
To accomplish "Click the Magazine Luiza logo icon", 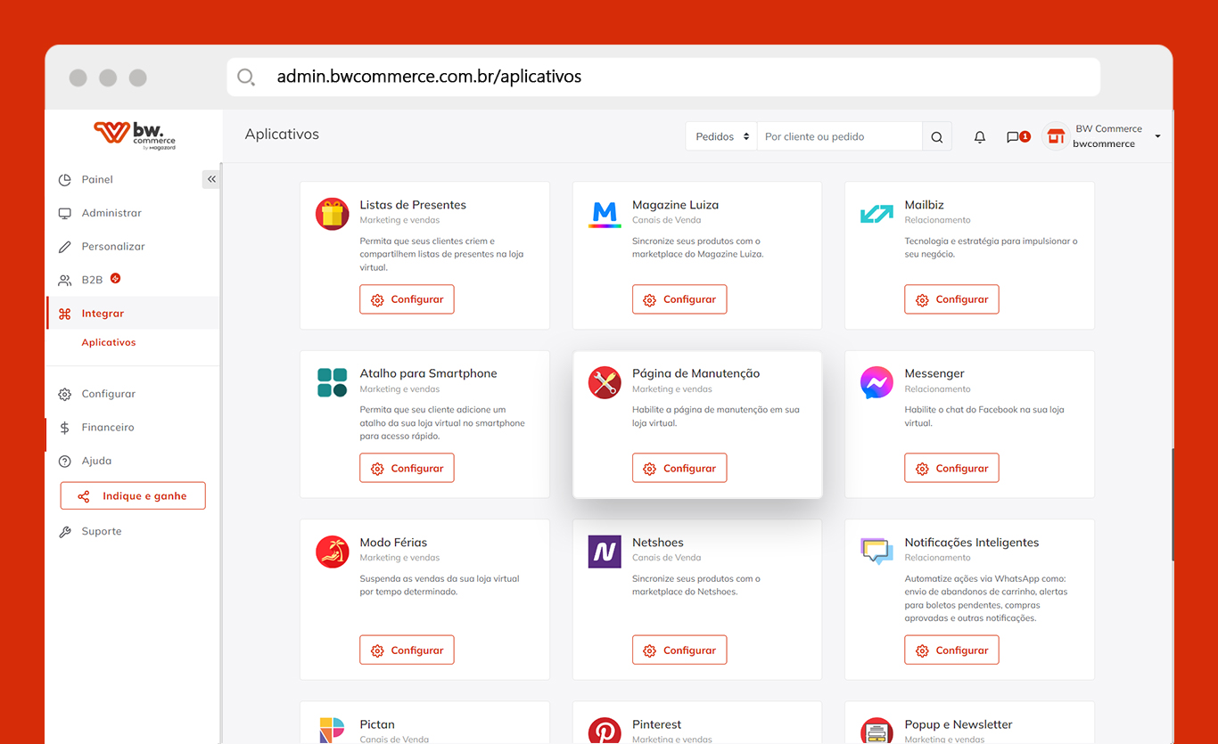I will (605, 214).
